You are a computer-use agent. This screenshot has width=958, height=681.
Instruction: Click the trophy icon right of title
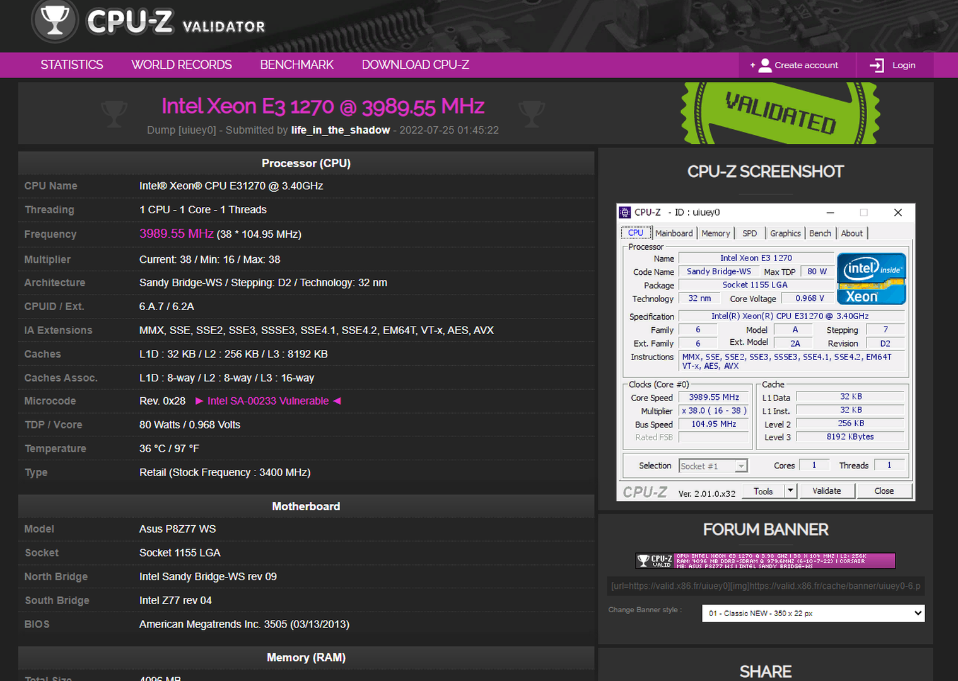(x=531, y=114)
